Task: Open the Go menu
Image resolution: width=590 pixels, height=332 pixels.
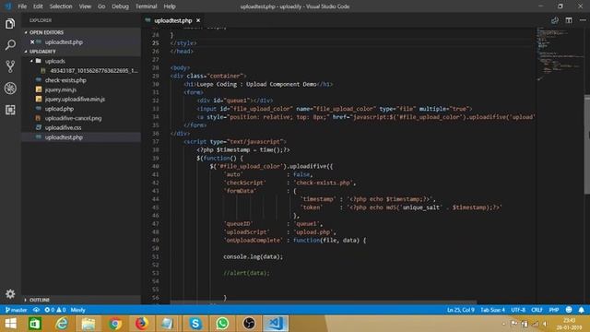Action: click(101, 6)
